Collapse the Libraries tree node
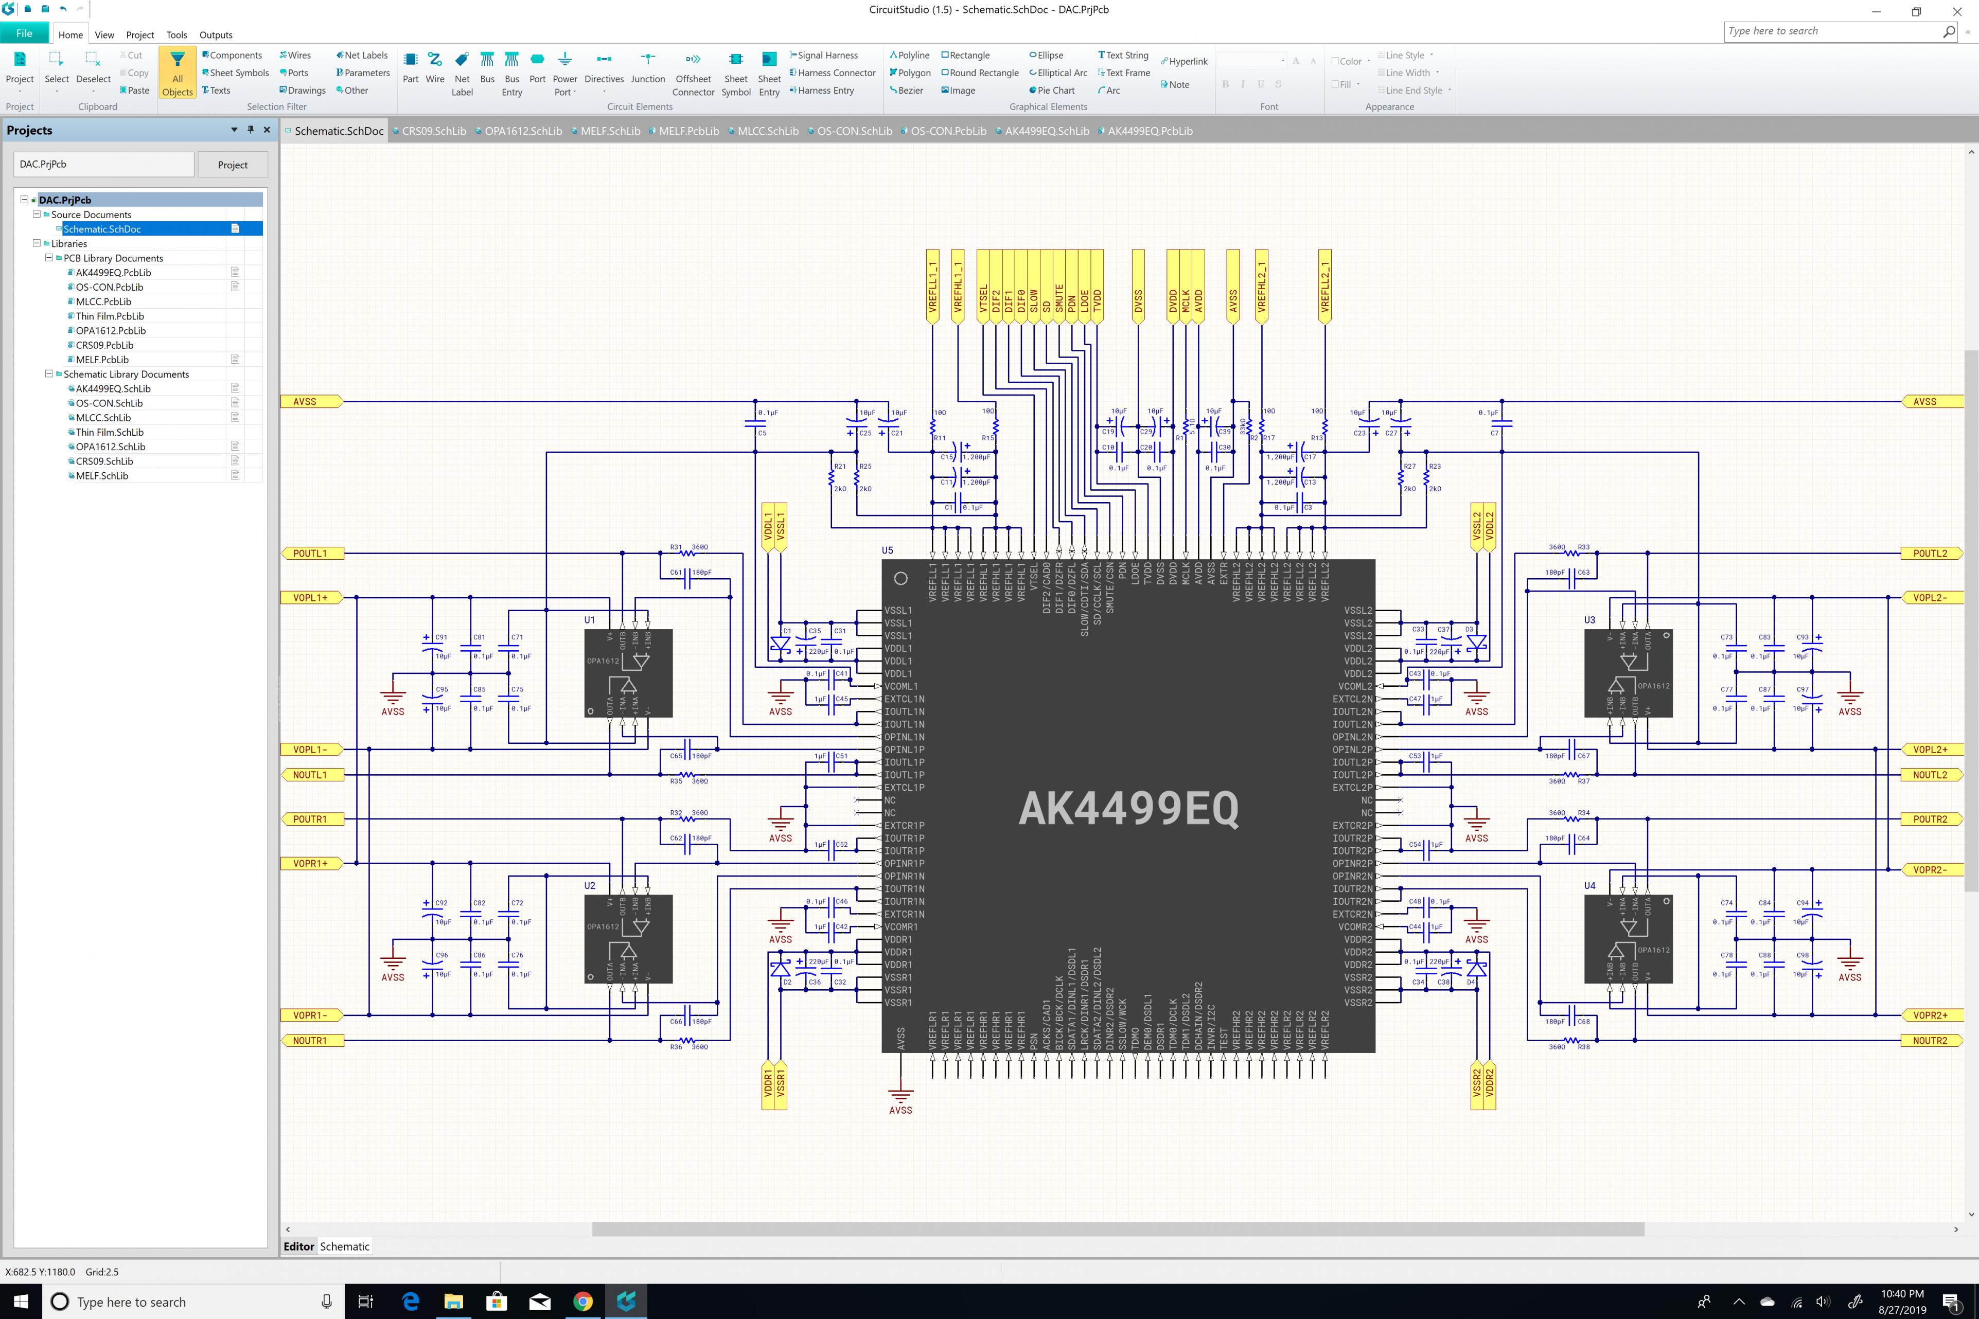This screenshot has width=1979, height=1319. click(x=36, y=243)
